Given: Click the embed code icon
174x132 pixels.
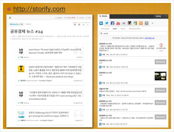Looking at the screenshot, I should (x=87, y=25).
